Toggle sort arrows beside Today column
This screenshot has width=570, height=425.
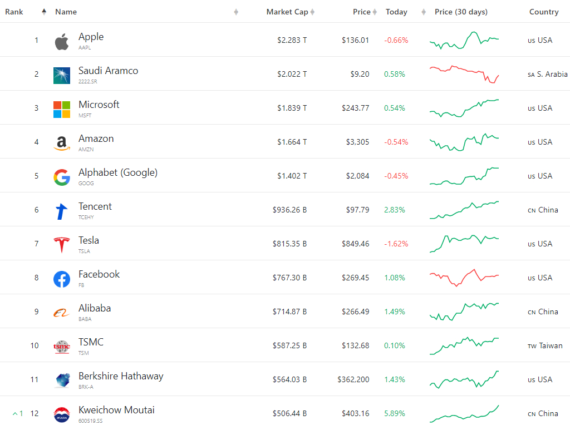424,12
